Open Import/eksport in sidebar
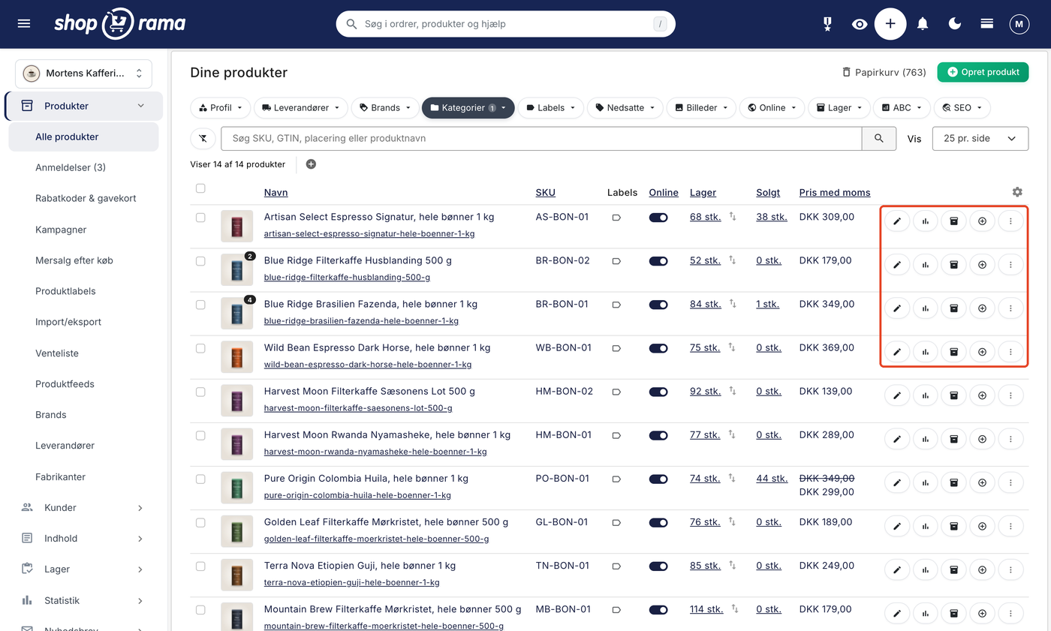Viewport: 1051px width, 631px height. 68,322
